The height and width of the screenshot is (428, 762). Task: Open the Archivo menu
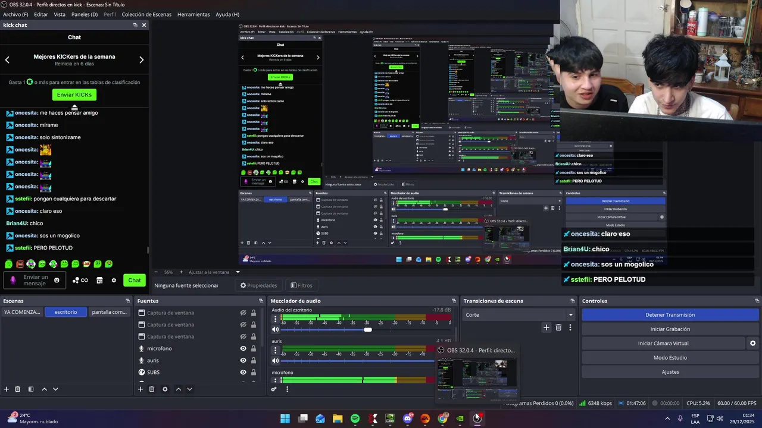click(15, 14)
